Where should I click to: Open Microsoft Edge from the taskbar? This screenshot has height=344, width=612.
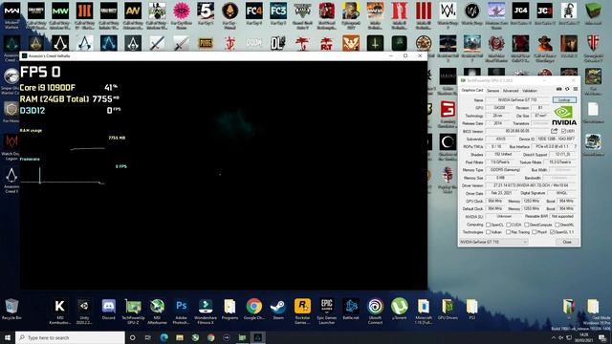[164, 337]
